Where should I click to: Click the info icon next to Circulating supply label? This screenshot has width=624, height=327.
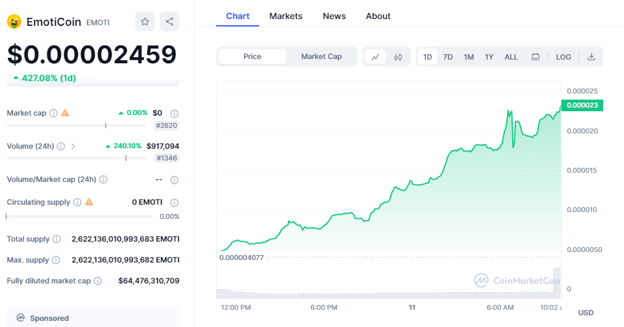pos(77,202)
